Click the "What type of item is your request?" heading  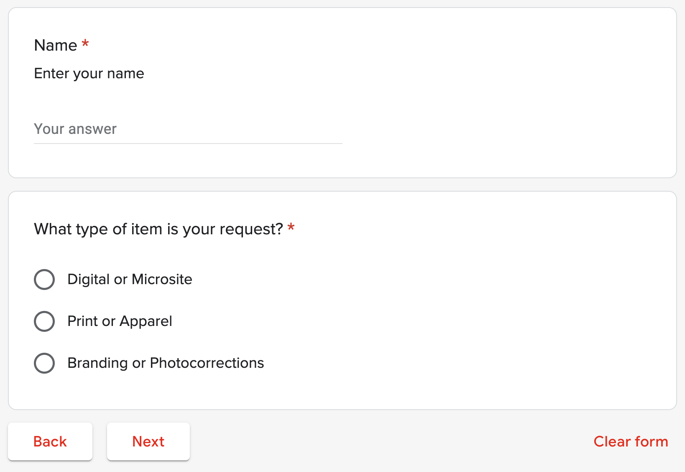click(x=158, y=229)
